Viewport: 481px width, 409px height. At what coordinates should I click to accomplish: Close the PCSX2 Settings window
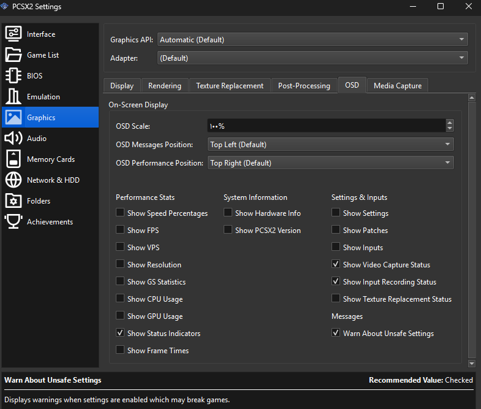tap(468, 6)
